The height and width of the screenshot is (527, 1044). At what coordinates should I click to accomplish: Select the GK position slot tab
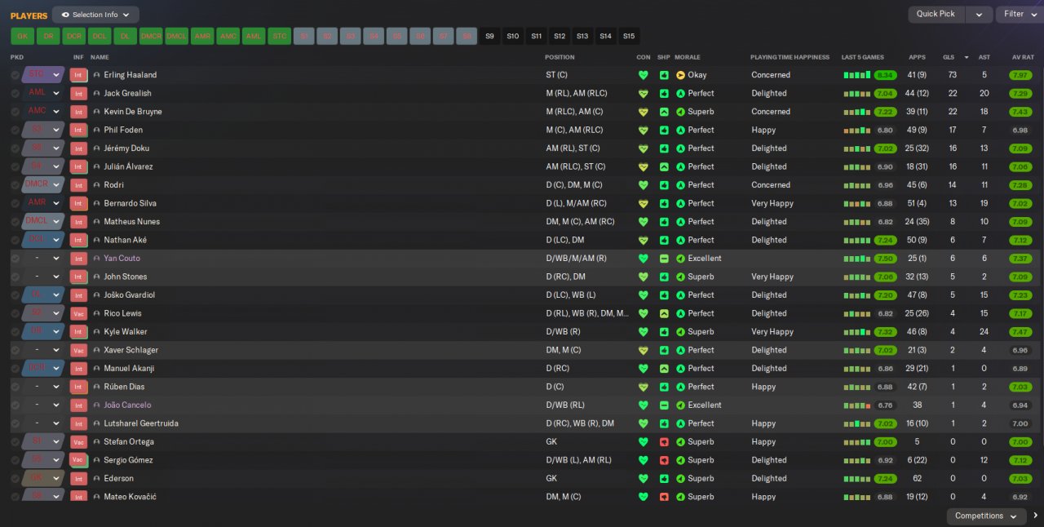tap(23, 36)
